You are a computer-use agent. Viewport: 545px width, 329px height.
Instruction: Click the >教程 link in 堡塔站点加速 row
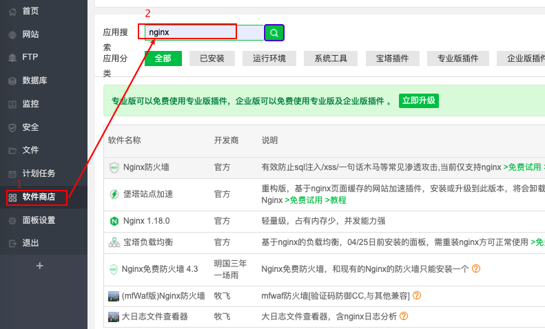click(x=336, y=200)
